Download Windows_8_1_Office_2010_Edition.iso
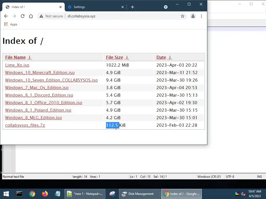The height and width of the screenshot is (199, 266). [44, 103]
